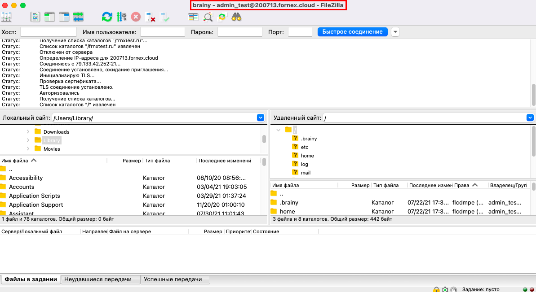Select the .brainy row in the remote file list
Viewport: 536px width, 292px height.
(400, 202)
